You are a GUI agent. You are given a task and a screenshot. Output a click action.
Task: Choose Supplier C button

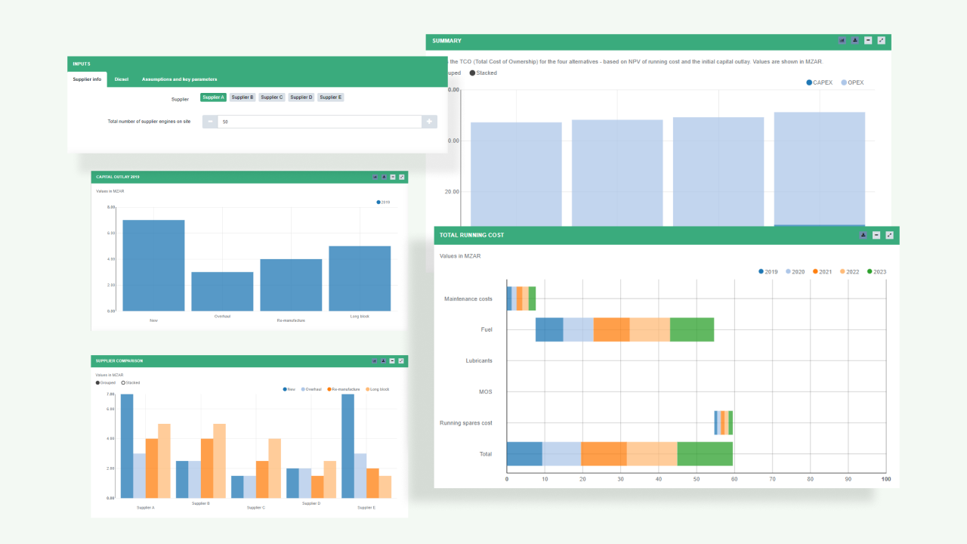click(272, 97)
